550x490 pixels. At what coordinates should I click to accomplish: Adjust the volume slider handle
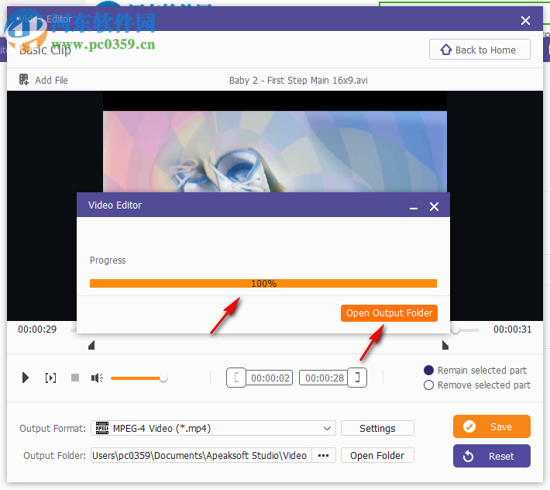[x=163, y=378]
